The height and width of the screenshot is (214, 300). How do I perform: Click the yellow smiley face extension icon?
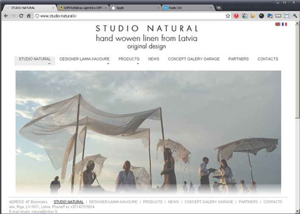[x=253, y=16]
